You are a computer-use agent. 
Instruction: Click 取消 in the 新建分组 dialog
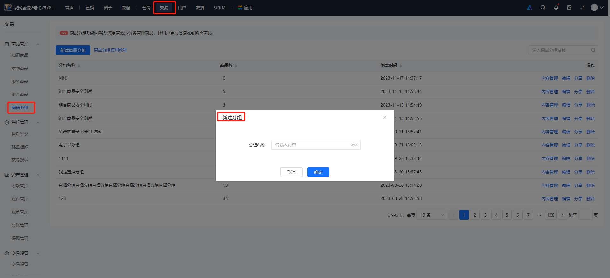coord(291,172)
